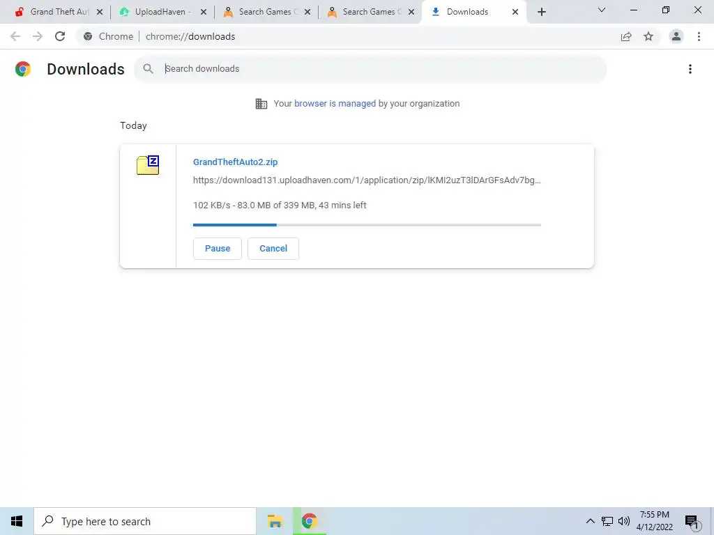Click the GrandTheftAuto2 zip file icon
This screenshot has height=535, width=714.
(148, 165)
